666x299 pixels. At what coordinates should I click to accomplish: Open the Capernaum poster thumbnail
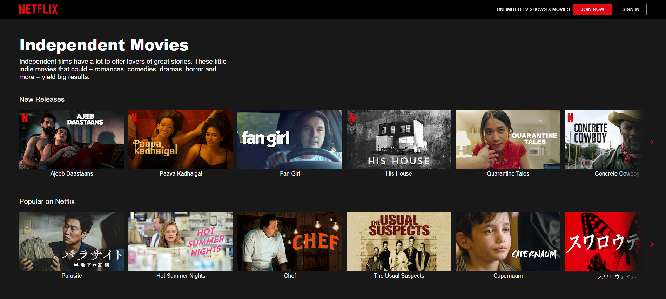point(508,241)
